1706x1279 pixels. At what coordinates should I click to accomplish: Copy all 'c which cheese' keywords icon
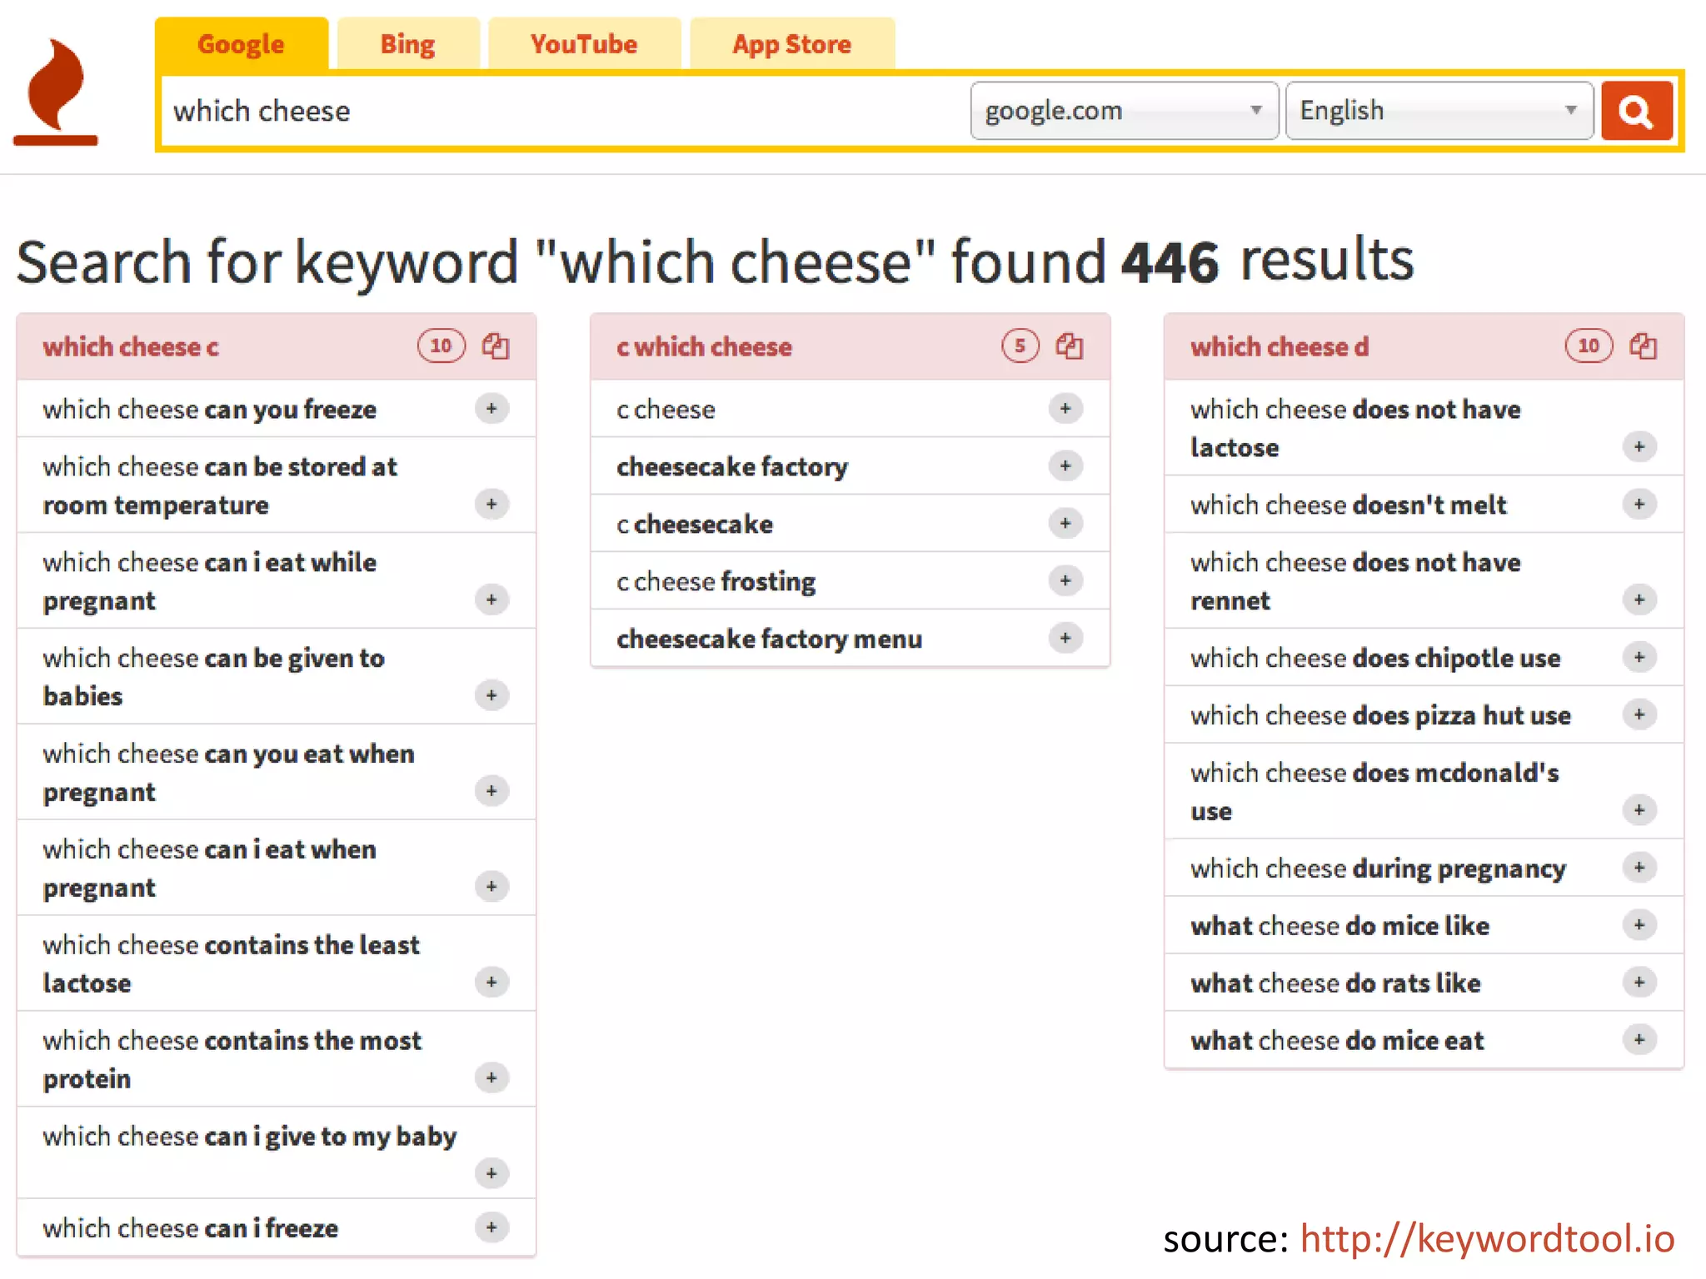[1069, 346]
